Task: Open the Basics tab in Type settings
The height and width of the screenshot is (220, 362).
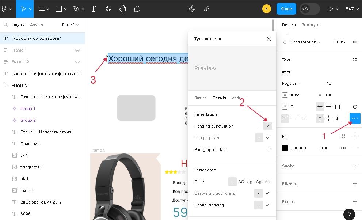Action: click(x=201, y=98)
